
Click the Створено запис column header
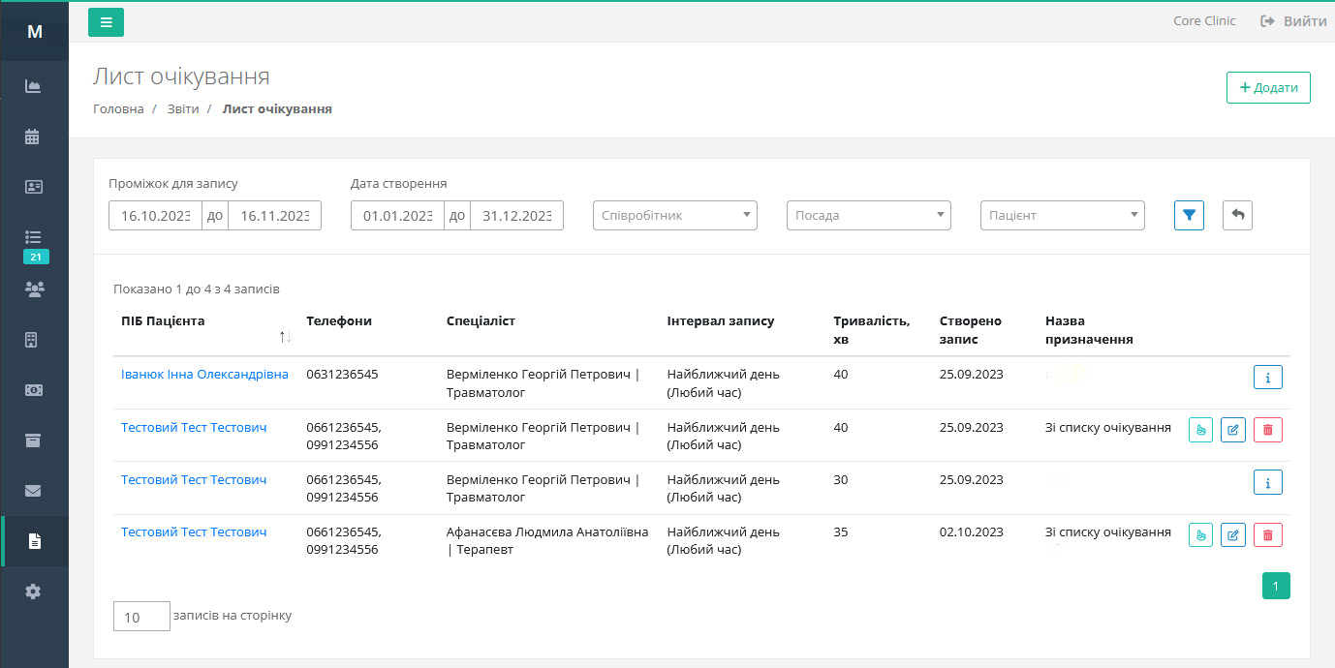pos(971,330)
